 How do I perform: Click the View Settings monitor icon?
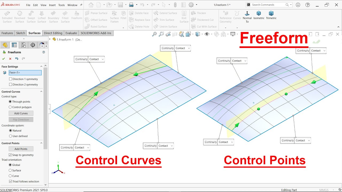pyautogui.click(x=233, y=34)
